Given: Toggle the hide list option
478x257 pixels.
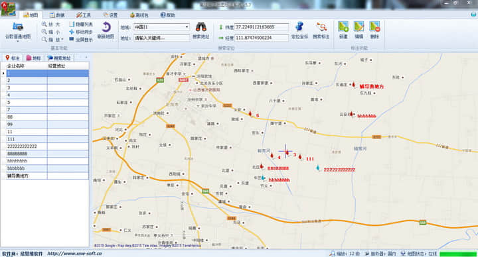Looking at the screenshot, I should tap(81, 25).
